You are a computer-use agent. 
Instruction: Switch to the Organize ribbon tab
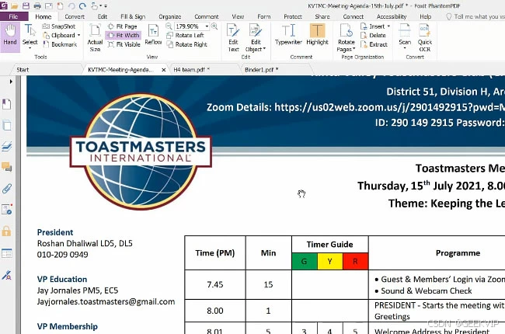(x=169, y=16)
